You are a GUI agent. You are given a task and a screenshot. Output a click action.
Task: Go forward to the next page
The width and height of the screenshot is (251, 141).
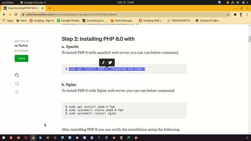pos(10,14)
